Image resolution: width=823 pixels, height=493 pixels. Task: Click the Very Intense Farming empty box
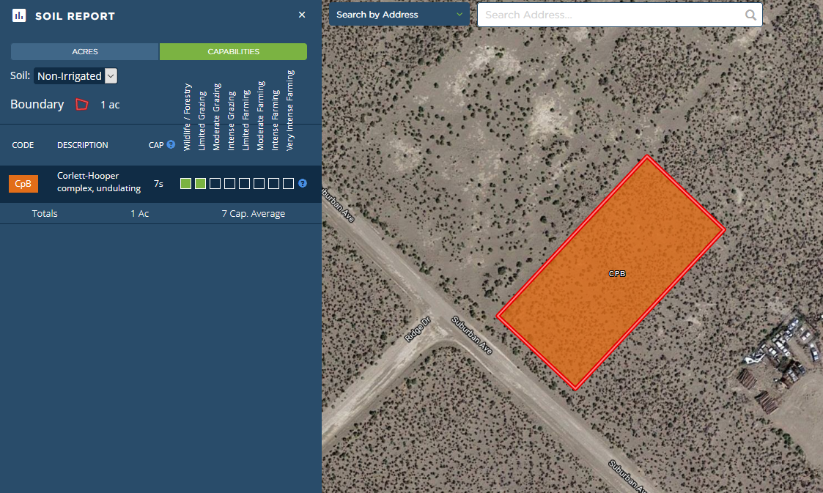click(288, 184)
